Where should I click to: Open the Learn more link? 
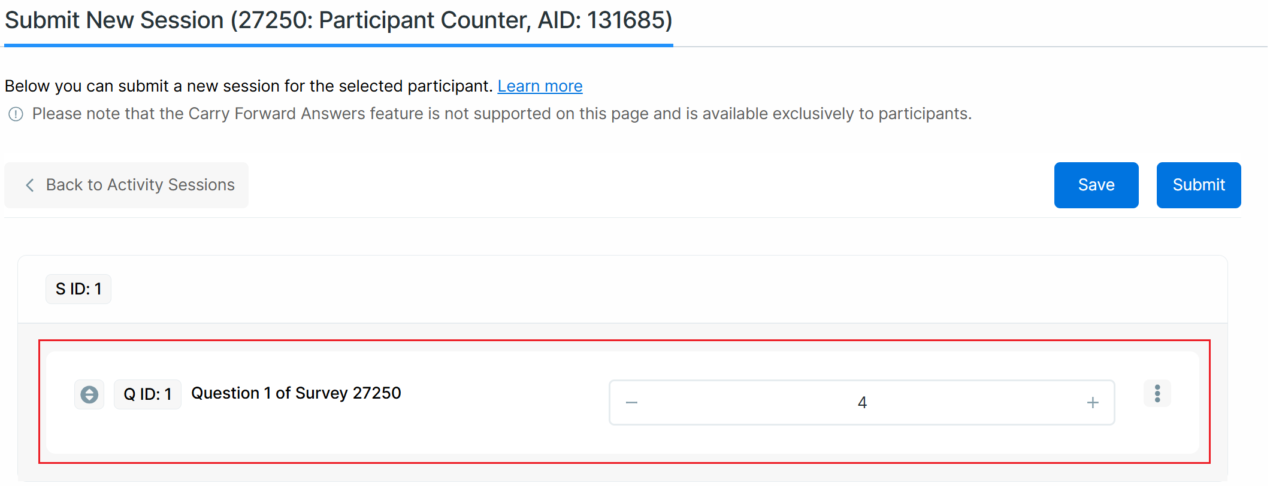pyautogui.click(x=540, y=86)
